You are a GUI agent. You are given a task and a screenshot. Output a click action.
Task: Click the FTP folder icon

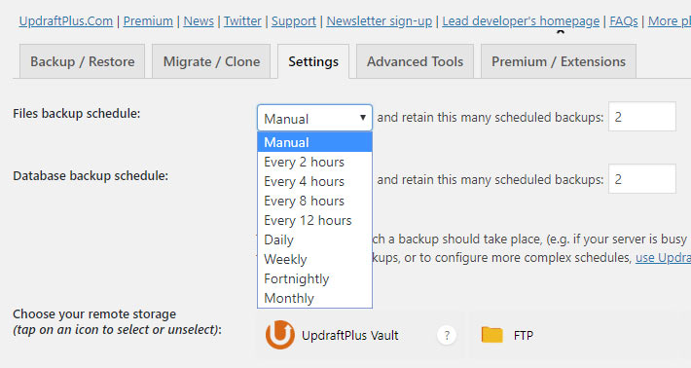point(491,335)
